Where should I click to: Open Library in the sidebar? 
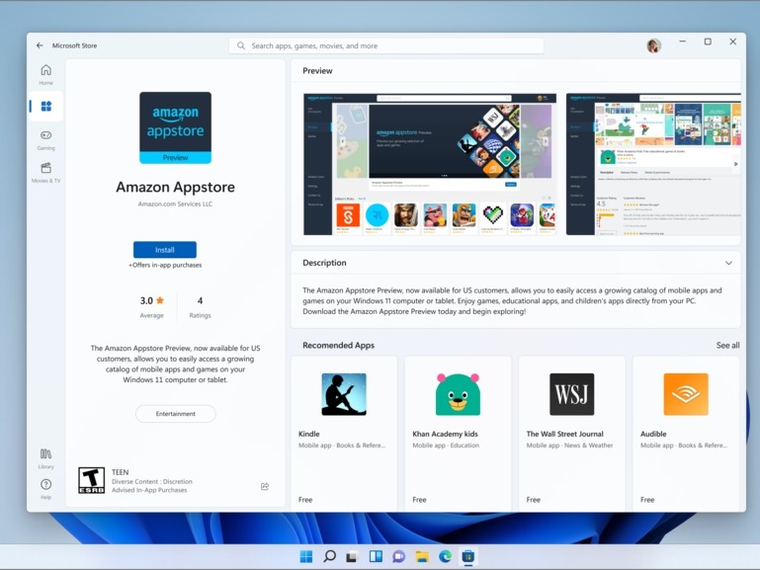tap(46, 458)
